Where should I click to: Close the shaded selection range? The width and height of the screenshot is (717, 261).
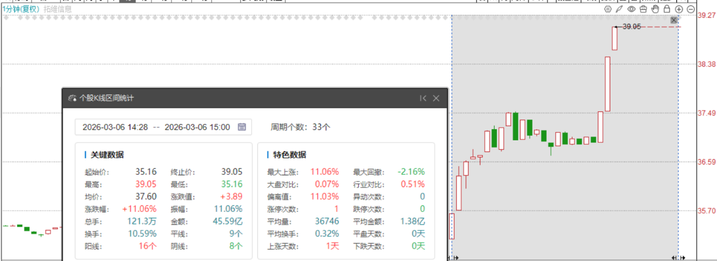pyautogui.click(x=674, y=20)
